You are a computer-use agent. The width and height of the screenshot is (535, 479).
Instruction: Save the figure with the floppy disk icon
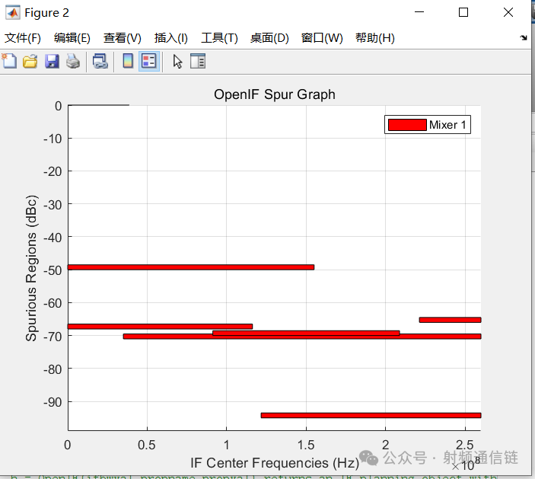point(52,62)
